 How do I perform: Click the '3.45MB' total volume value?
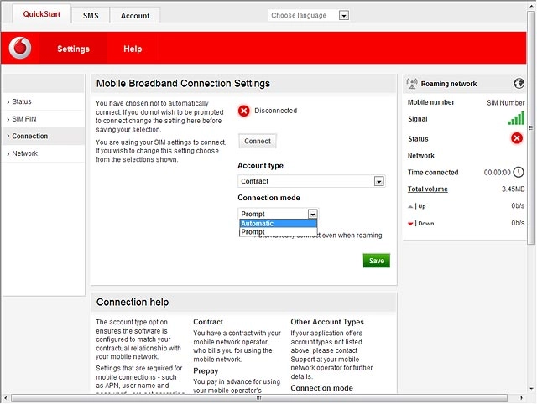click(513, 189)
